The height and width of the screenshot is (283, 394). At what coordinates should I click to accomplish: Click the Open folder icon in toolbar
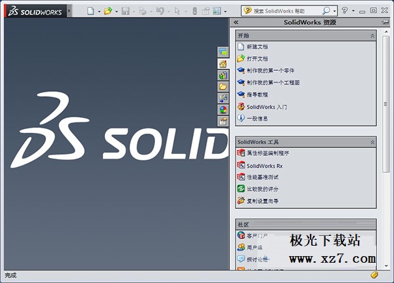108,11
